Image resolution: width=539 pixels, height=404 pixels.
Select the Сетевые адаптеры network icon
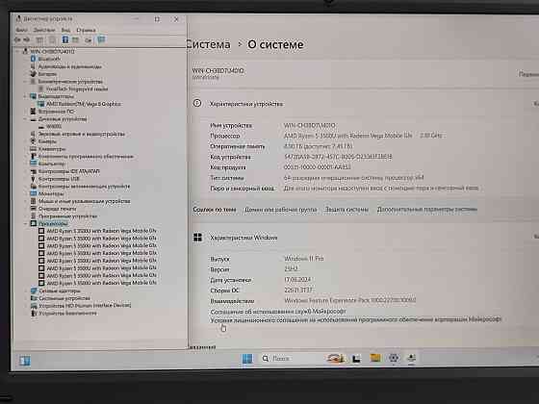point(34,290)
